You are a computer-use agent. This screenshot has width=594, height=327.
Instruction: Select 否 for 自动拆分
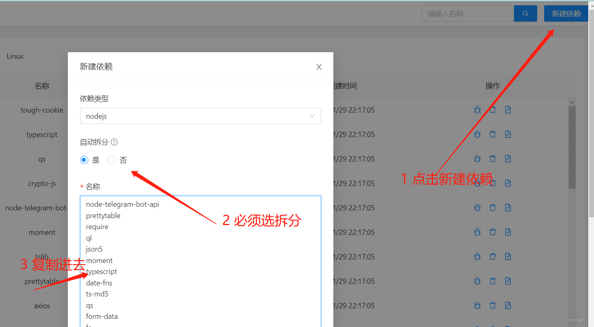pos(112,160)
